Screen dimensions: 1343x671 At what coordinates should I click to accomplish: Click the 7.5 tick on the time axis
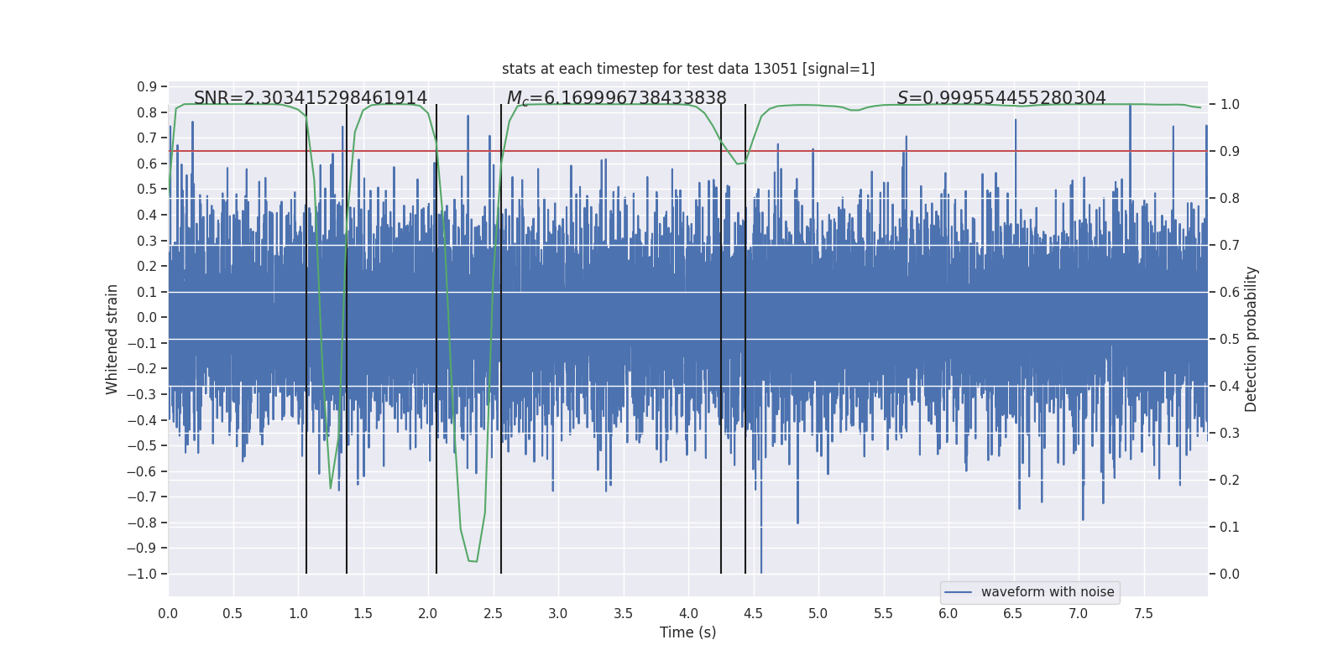pyautogui.click(x=1143, y=614)
